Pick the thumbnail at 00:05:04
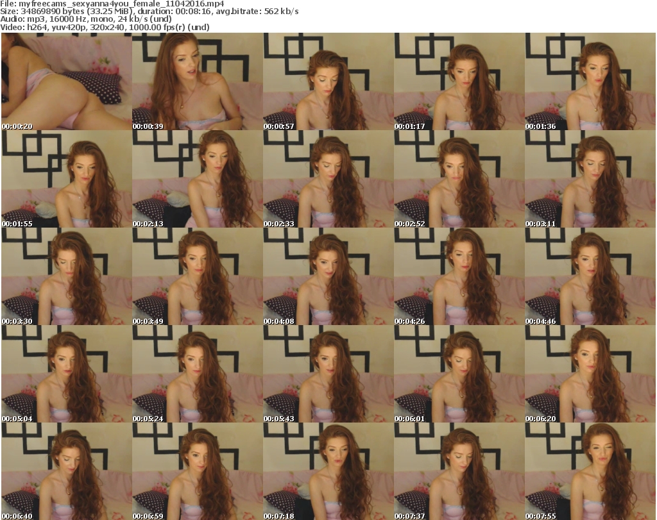The width and height of the screenshot is (657, 520). coord(67,374)
